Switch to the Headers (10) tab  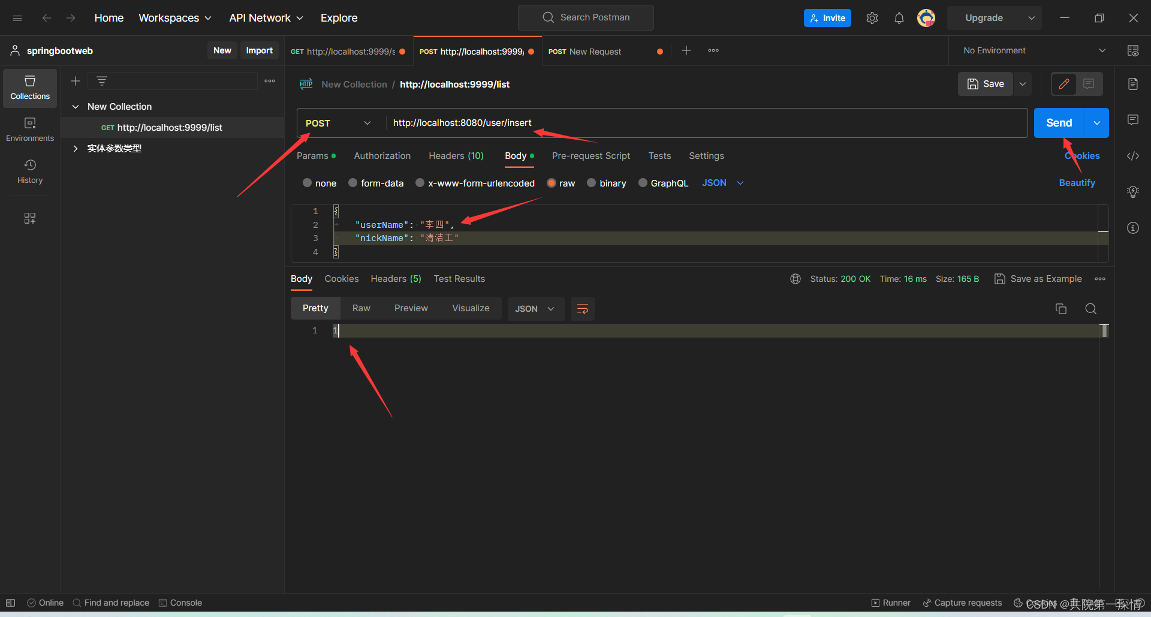(456, 156)
